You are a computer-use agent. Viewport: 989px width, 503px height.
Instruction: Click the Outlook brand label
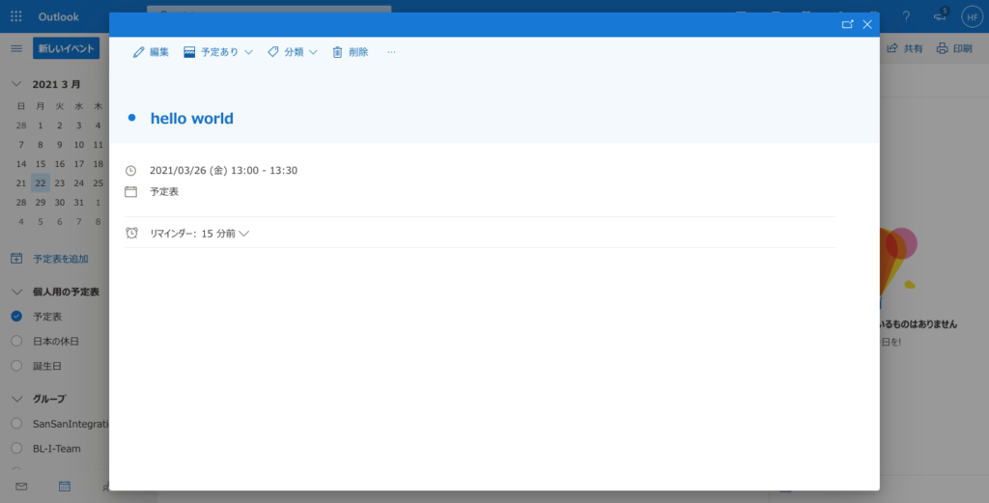point(59,17)
